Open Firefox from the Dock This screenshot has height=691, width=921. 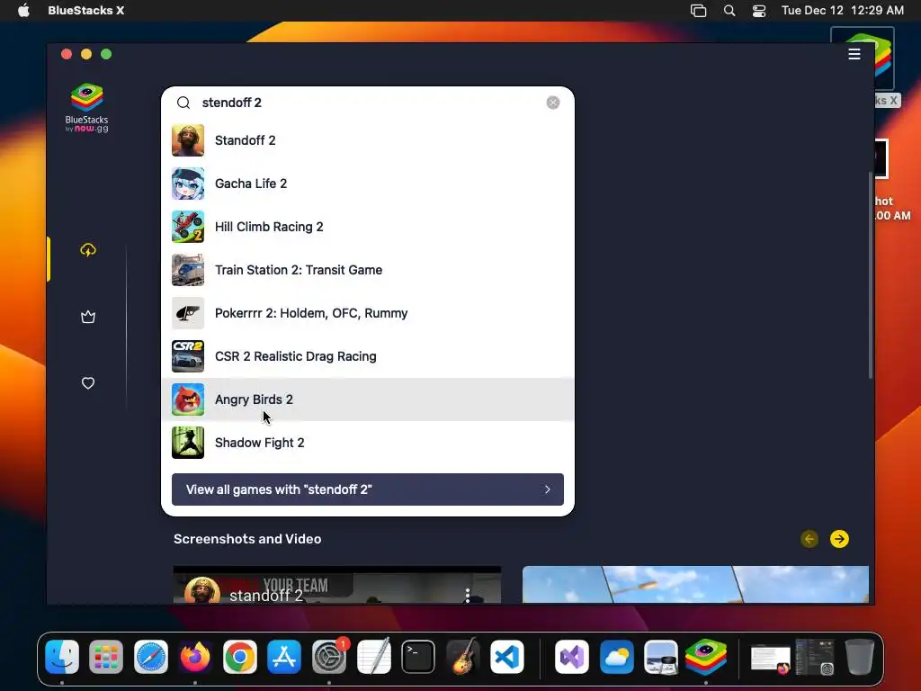tap(195, 656)
